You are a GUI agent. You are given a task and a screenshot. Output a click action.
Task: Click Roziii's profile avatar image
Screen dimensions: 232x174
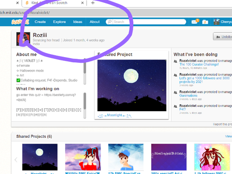(x=23, y=39)
